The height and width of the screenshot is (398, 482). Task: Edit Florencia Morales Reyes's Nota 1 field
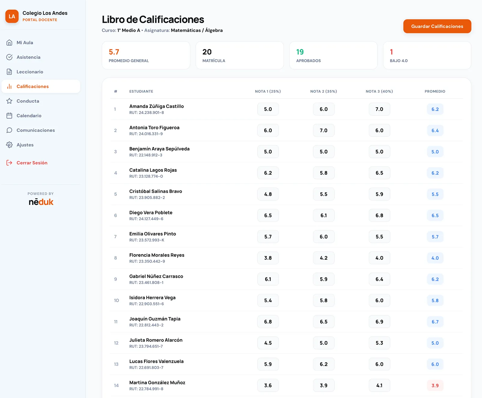click(268, 258)
